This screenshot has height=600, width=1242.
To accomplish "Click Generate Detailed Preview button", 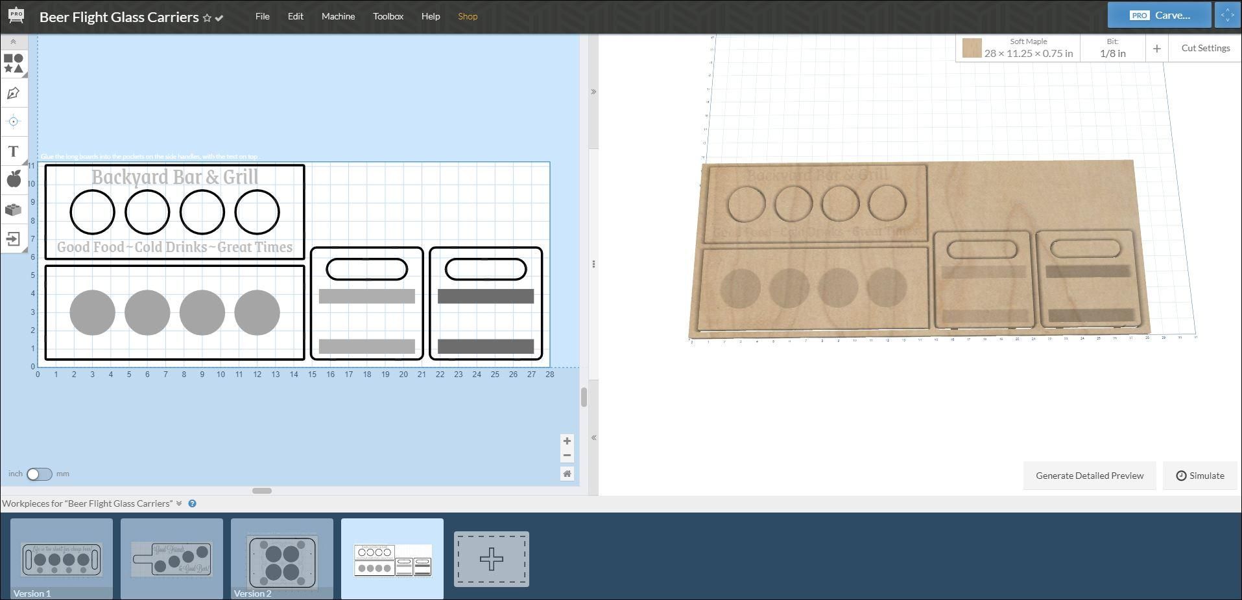I will pos(1090,476).
